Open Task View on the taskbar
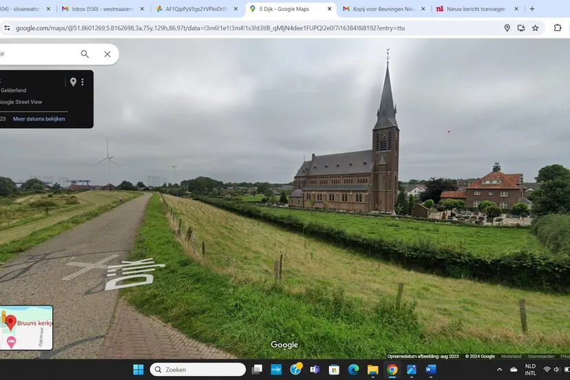The height and width of the screenshot is (380, 570). [257, 370]
